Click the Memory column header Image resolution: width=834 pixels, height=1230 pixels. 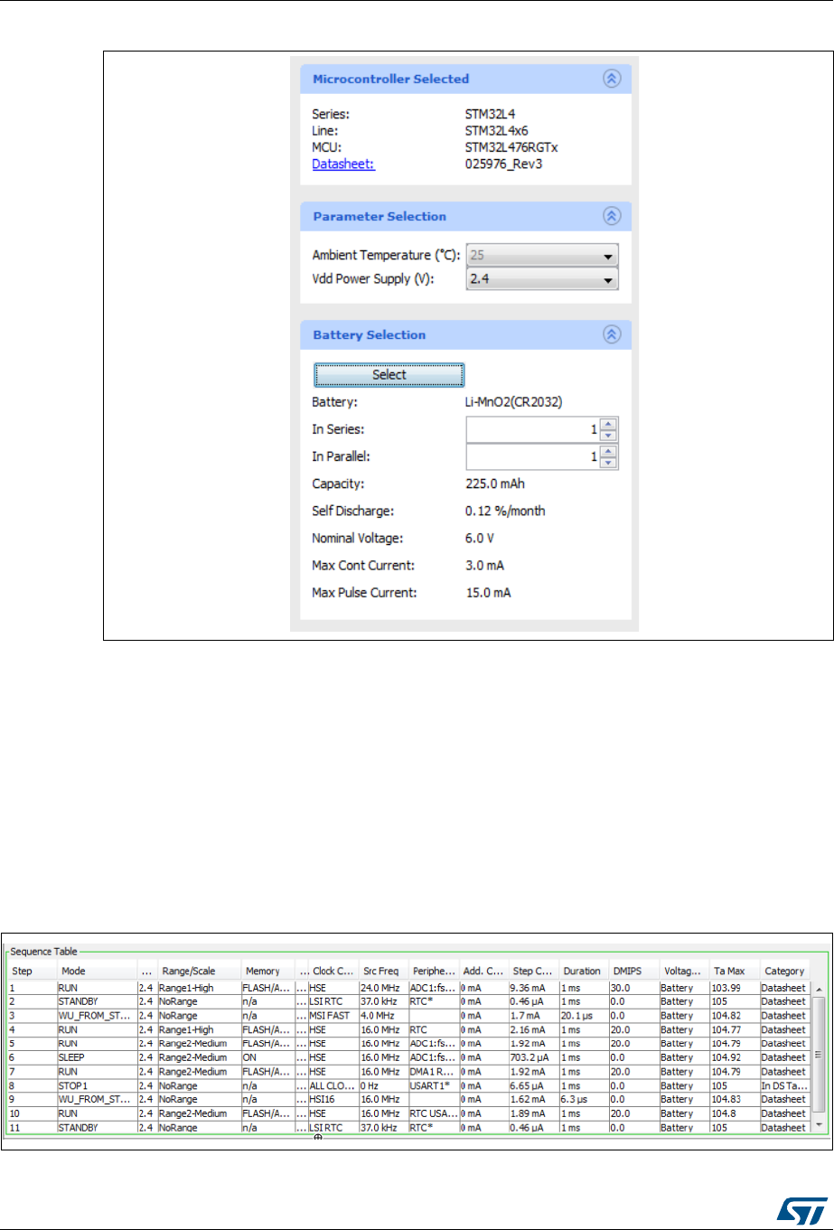[x=268, y=971]
